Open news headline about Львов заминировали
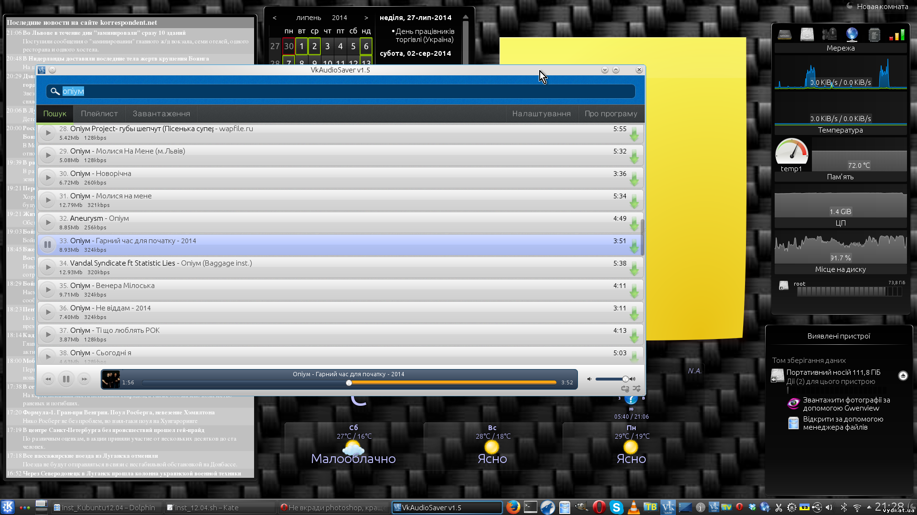This screenshot has height=515, width=917. click(104, 33)
